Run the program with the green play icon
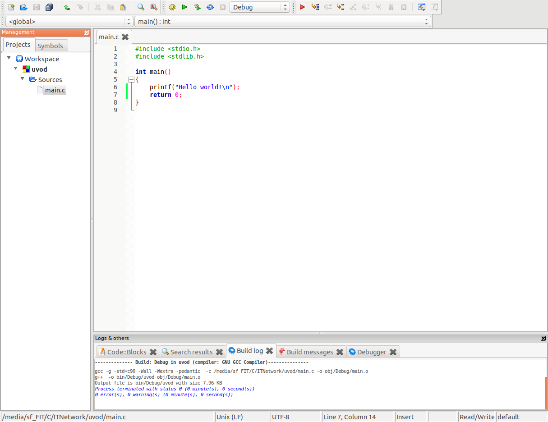The width and height of the screenshot is (548, 422). tap(185, 7)
